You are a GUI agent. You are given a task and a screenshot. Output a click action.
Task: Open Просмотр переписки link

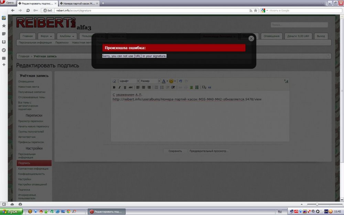tap(31, 121)
